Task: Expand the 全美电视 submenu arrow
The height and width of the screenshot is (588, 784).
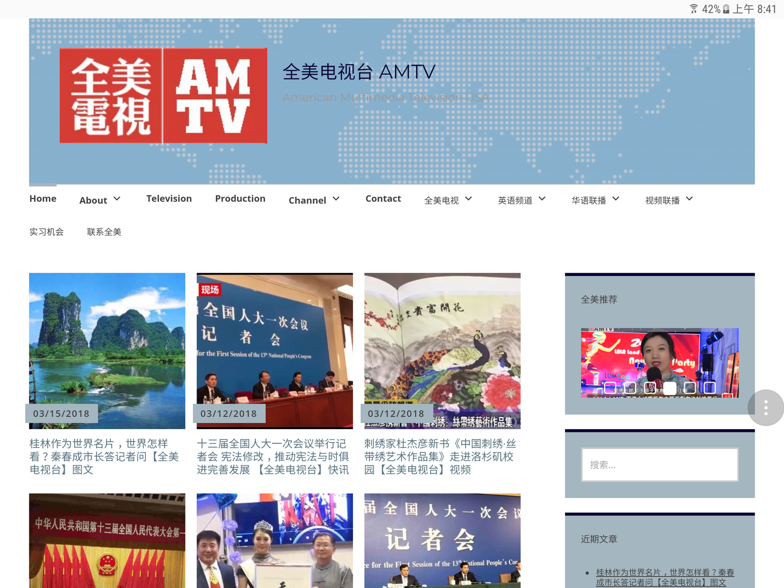Action: (469, 199)
